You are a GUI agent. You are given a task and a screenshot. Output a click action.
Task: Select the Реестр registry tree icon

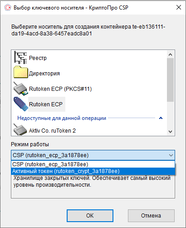click(20, 58)
